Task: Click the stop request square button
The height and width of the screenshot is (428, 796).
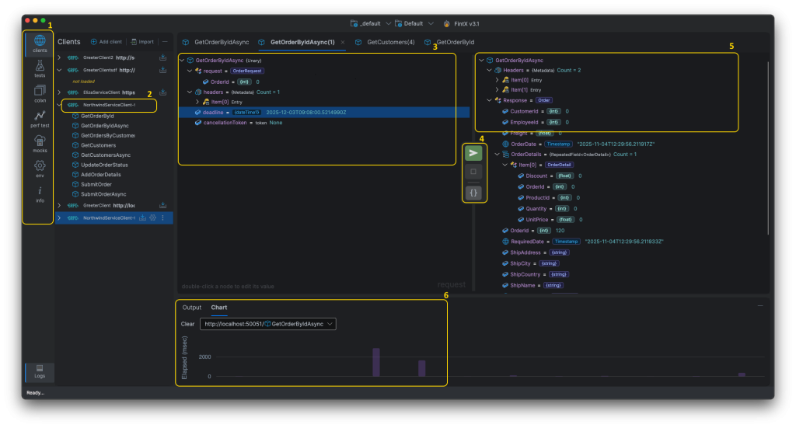Action: coord(473,172)
